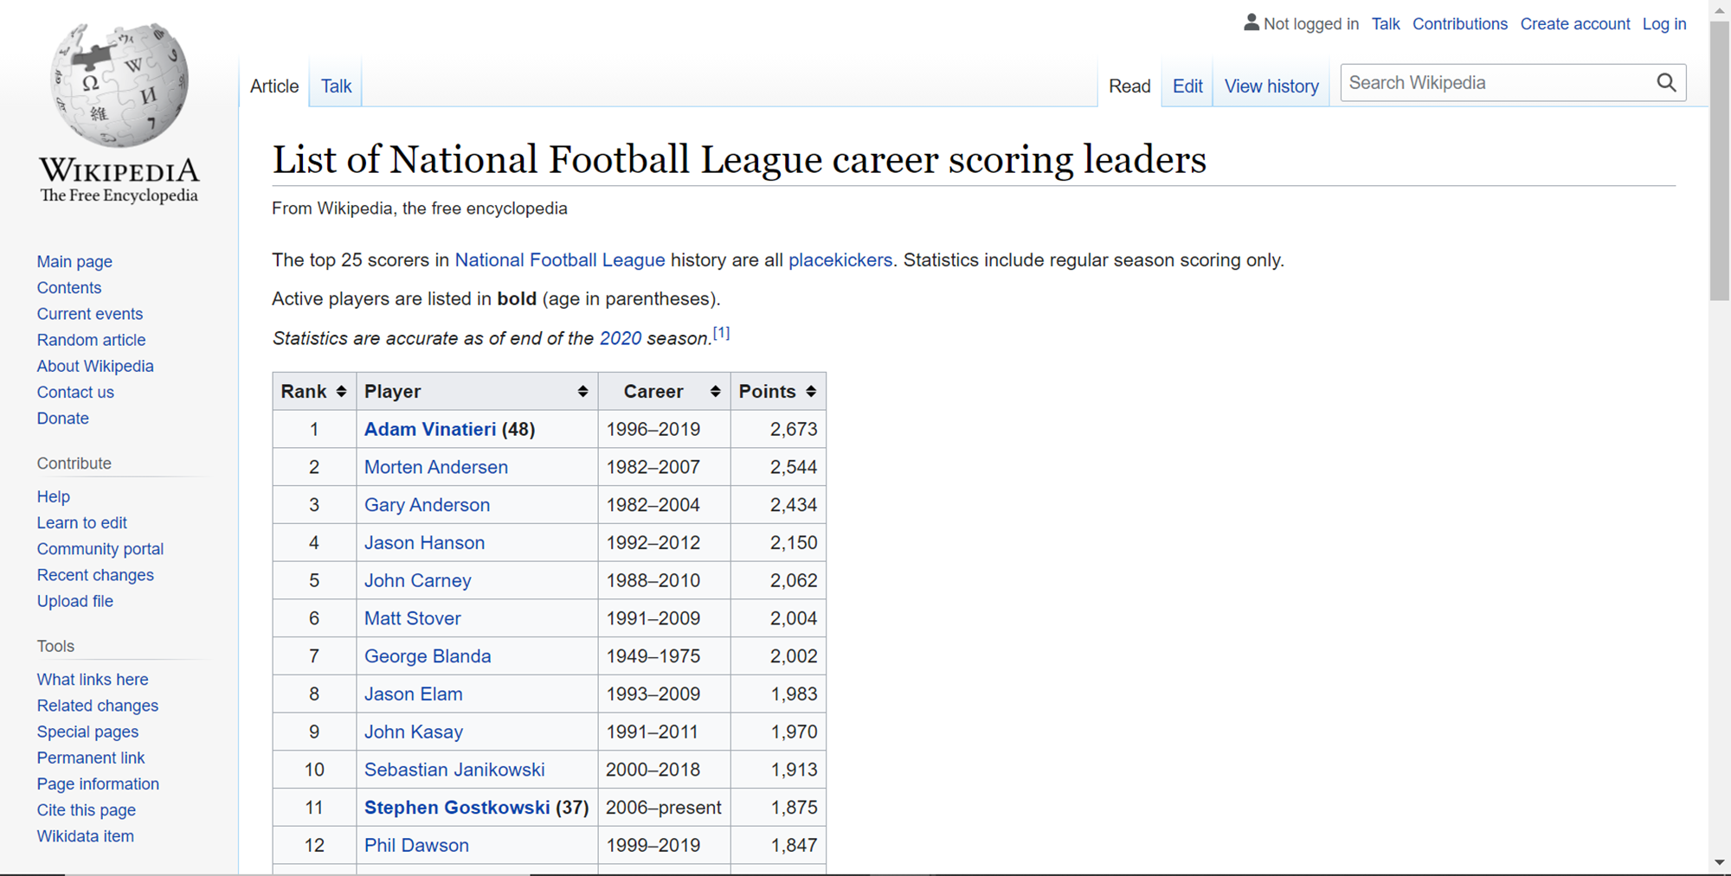Open Recent changes link

click(x=95, y=575)
